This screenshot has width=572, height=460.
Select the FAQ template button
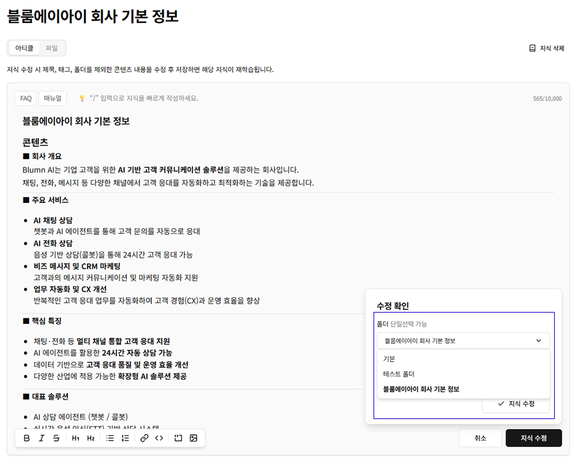click(26, 98)
